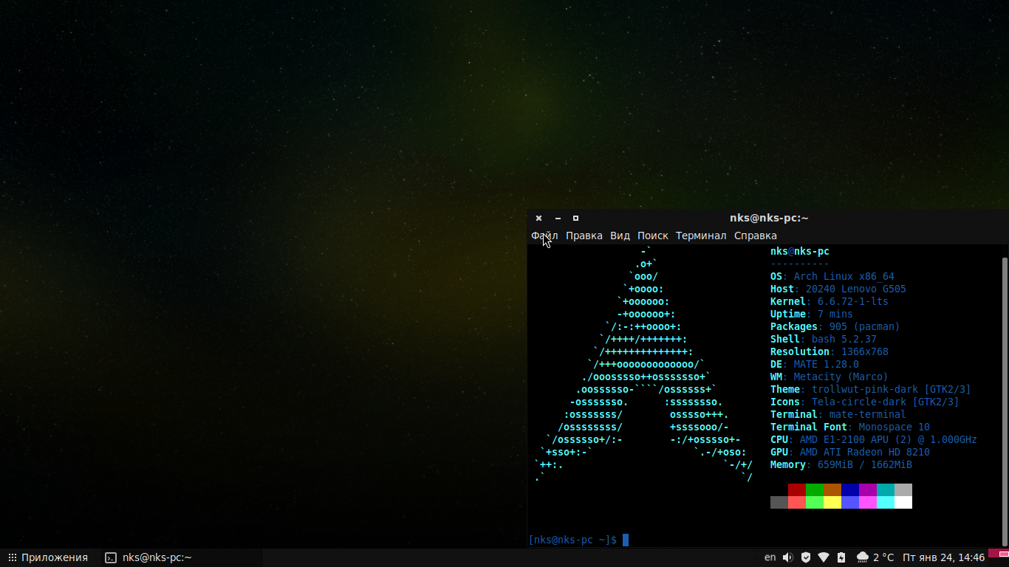Click the red color block in neofetch palette

tap(797, 489)
